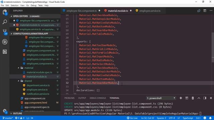
Task: Click the PowerShell prompt input in terminal
Action: click(x=200, y=113)
